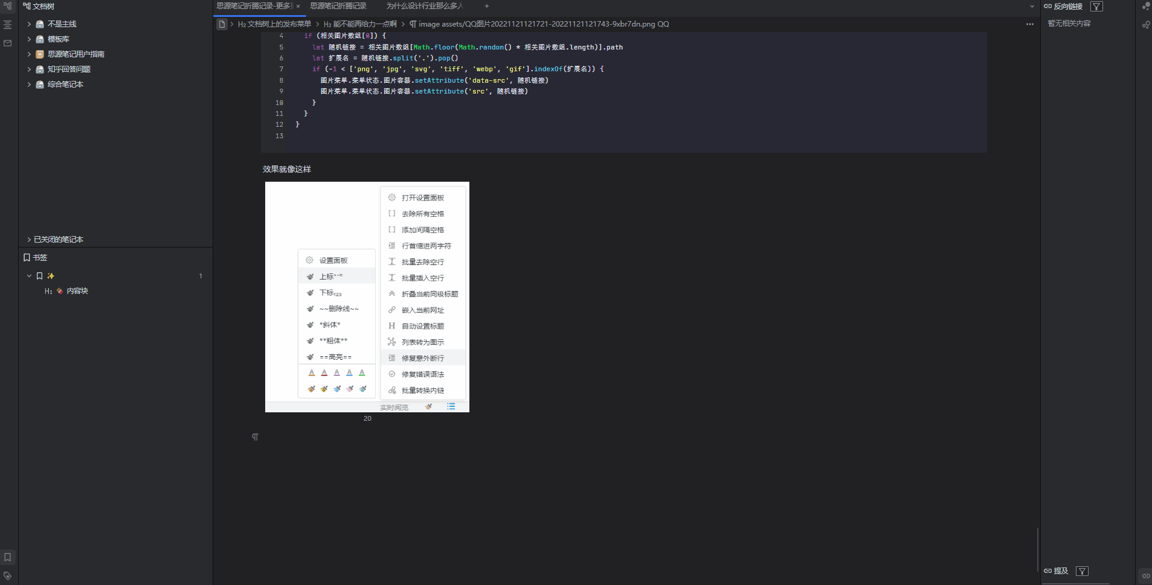Open the editor's three-dot more menu
Viewport: 1152px width, 585px height.
point(1029,24)
